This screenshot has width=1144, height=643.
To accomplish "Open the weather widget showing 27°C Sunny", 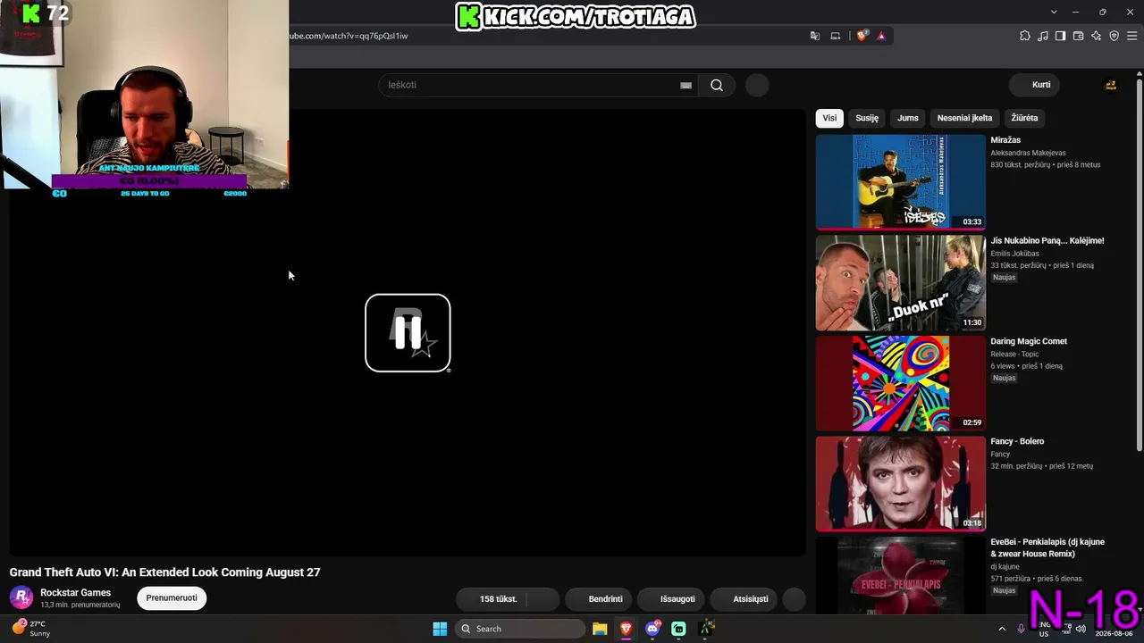I will (x=32, y=629).
